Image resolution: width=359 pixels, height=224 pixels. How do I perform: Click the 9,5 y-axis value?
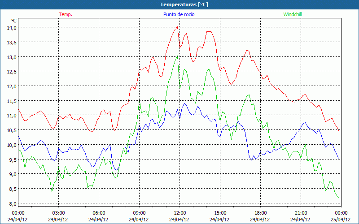pyautogui.click(x=13, y=159)
